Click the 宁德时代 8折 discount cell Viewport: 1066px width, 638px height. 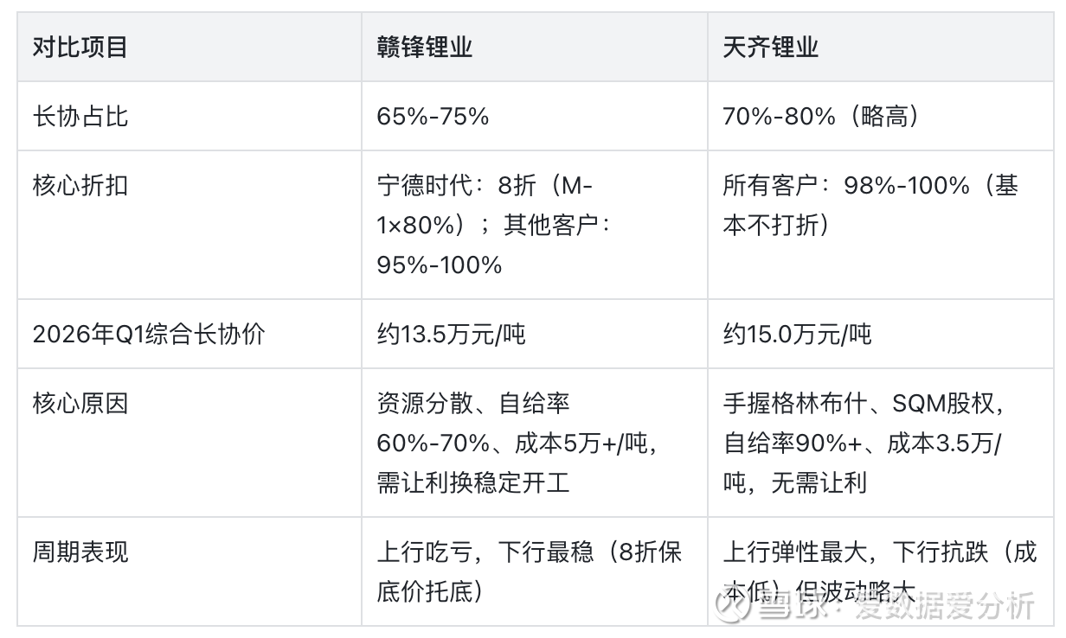pos(495,225)
